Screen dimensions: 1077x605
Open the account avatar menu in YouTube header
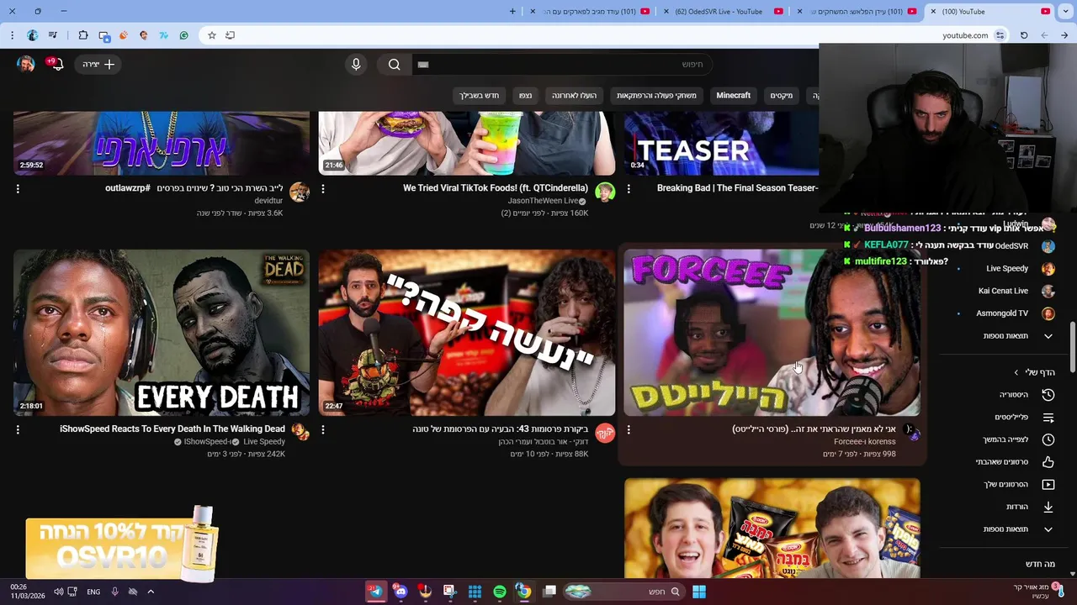click(26, 65)
